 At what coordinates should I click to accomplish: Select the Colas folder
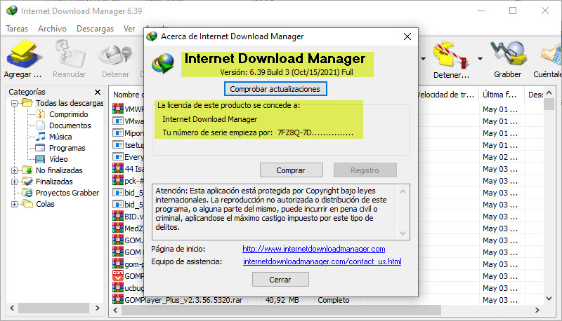tap(45, 204)
